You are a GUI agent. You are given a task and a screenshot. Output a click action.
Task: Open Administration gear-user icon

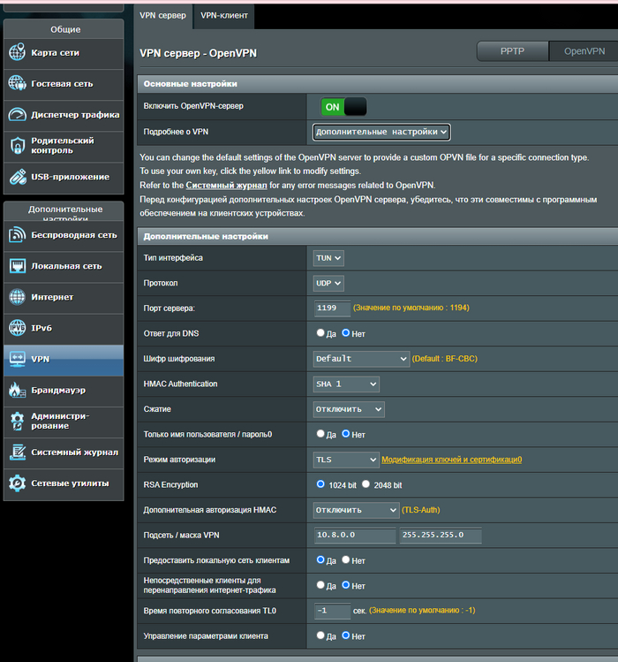click(x=18, y=421)
